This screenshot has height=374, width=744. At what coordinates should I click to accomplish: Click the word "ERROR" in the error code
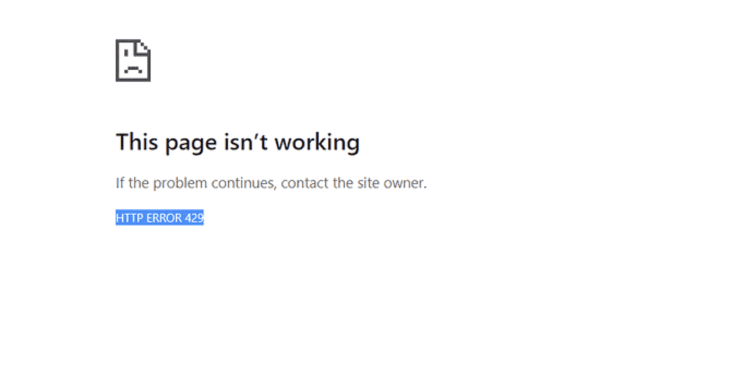click(164, 218)
